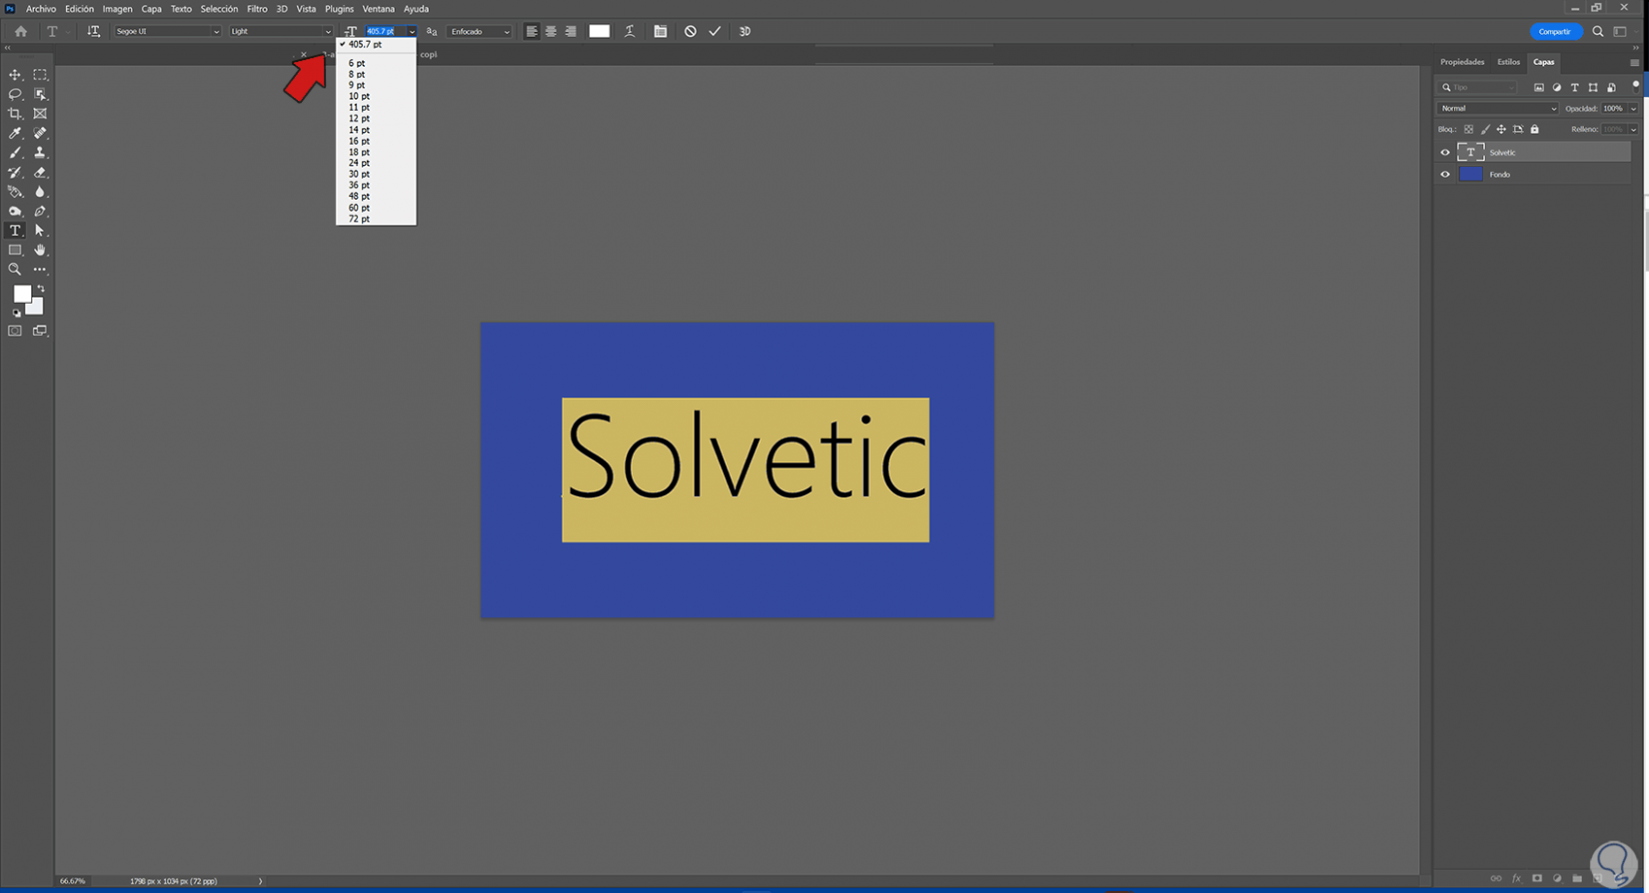Select the Clone Stamp tool
Viewport: 1649px width, 893px height.
click(40, 153)
